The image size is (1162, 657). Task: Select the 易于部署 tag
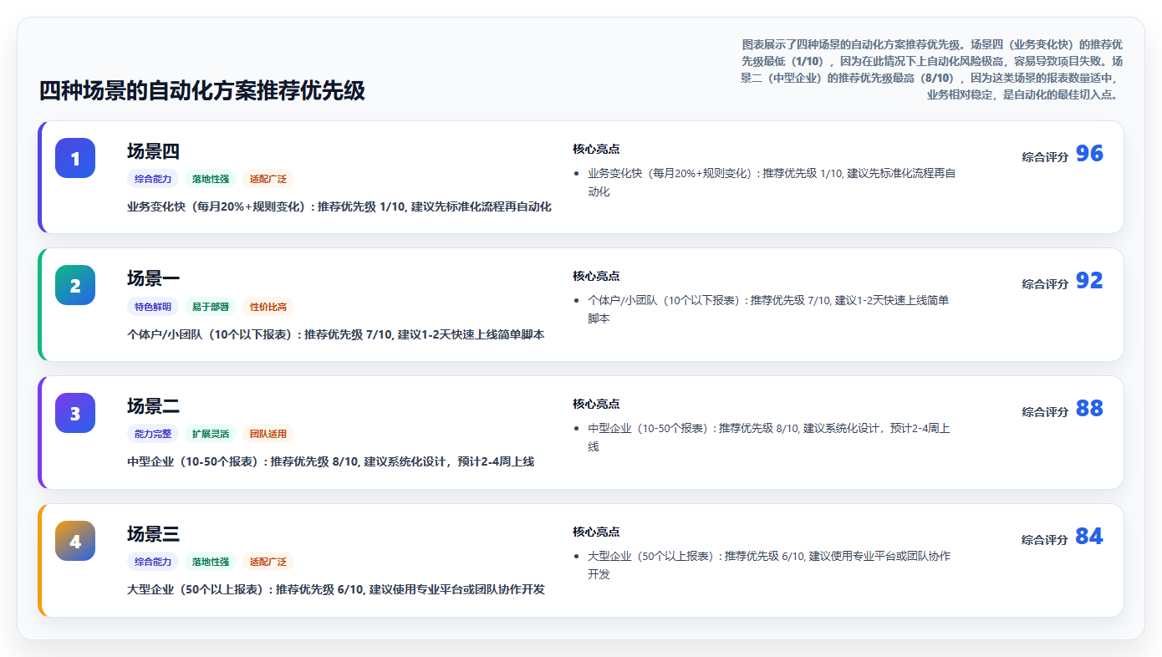coord(211,307)
